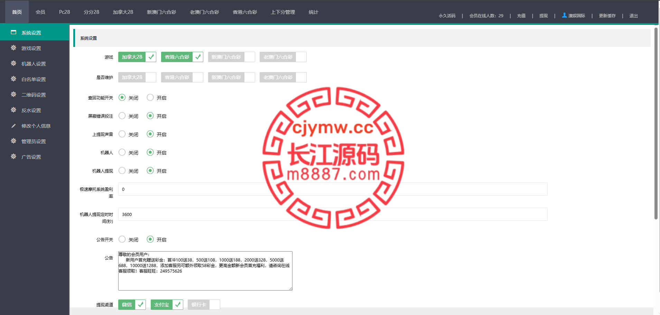Click 退出 to log out
660x315 pixels.
pos(634,16)
